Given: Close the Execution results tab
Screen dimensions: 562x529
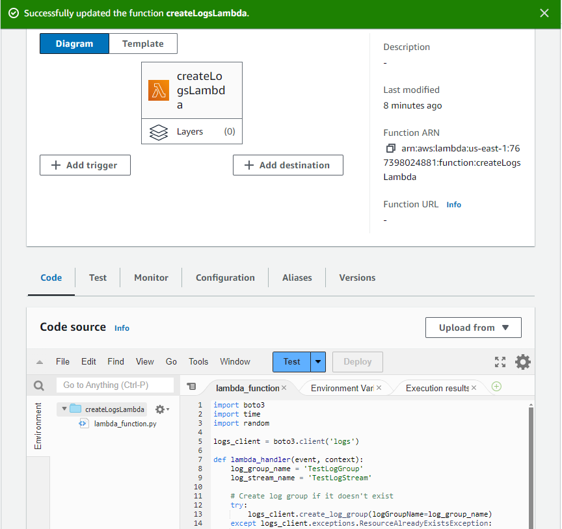Looking at the screenshot, I should (474, 388).
